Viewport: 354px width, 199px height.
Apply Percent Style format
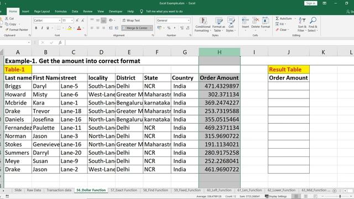point(169,28)
